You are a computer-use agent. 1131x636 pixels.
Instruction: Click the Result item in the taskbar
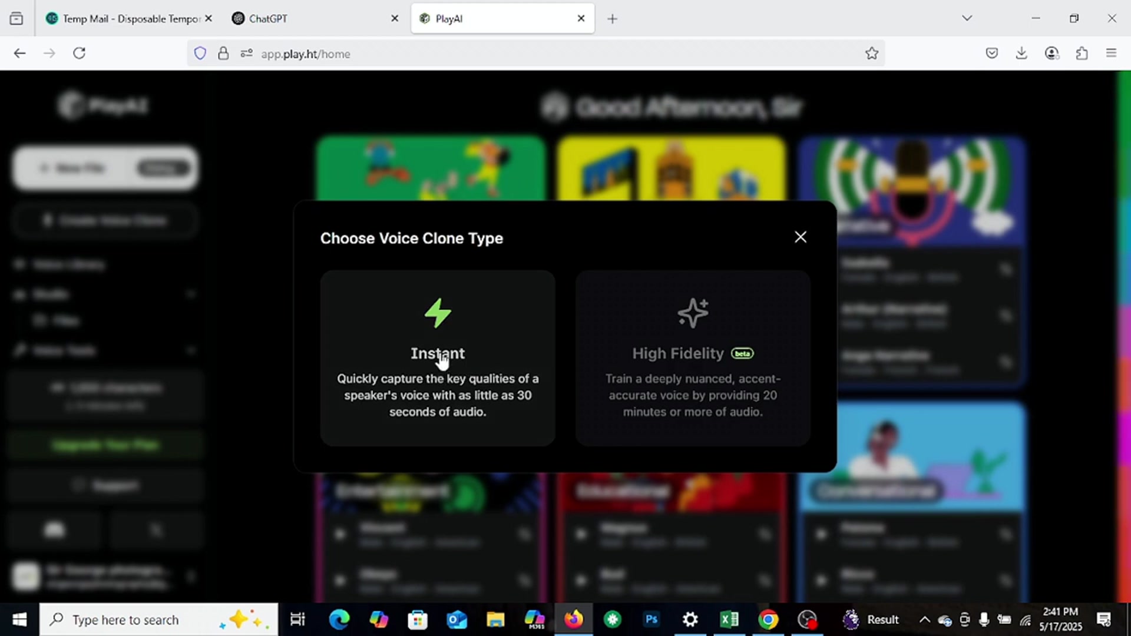871,620
